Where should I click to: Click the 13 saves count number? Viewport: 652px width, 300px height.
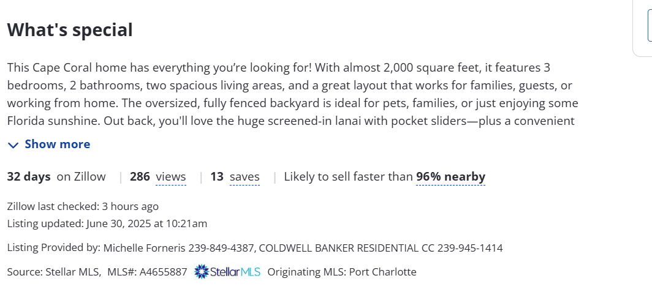point(217,177)
